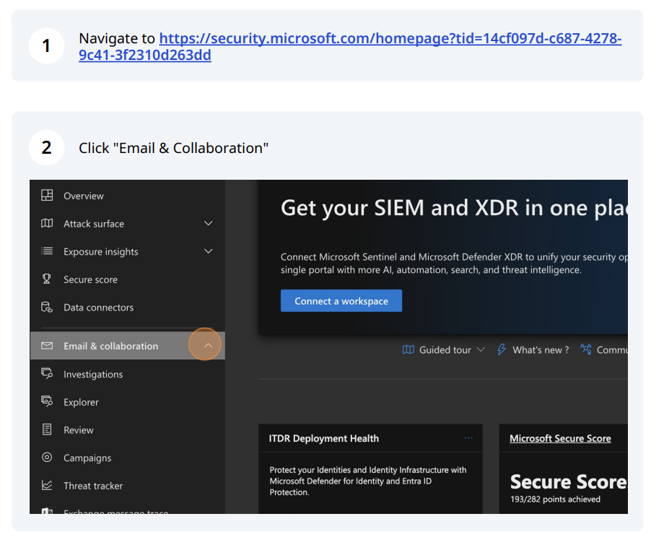Click the Threat tracker chart icon

tap(47, 486)
